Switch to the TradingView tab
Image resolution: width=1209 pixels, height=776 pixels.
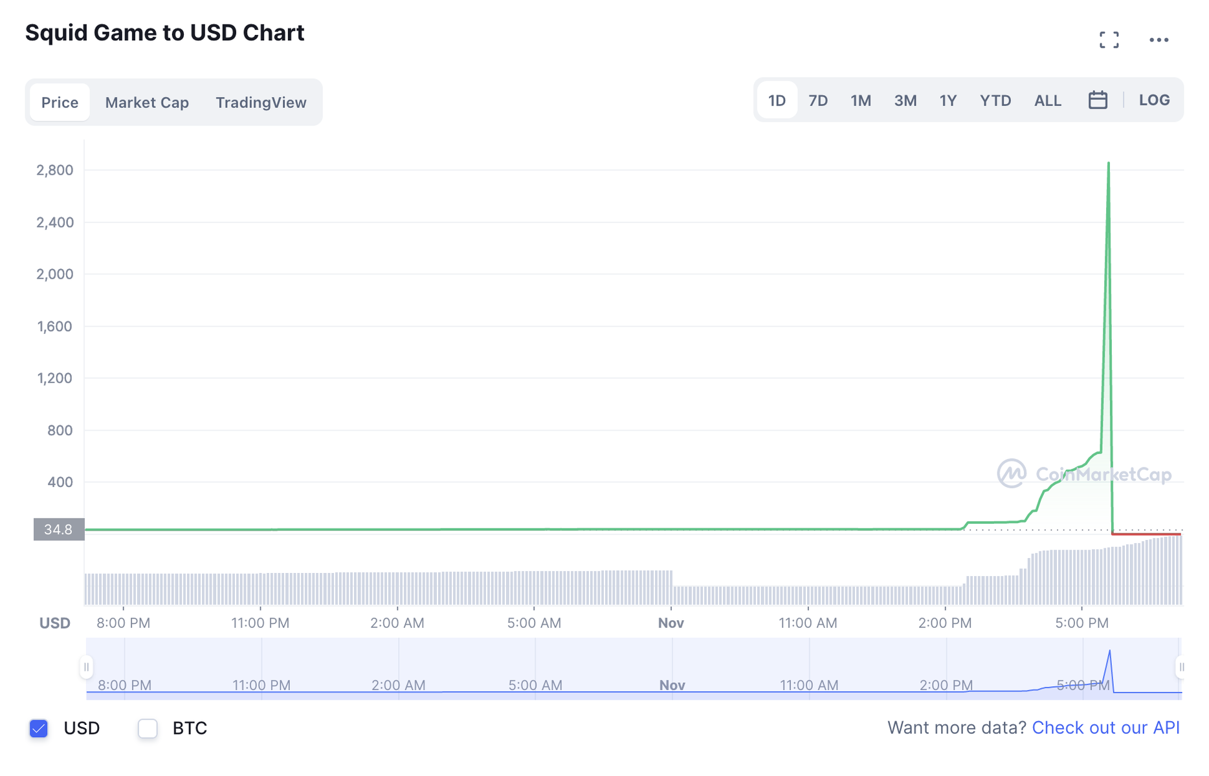point(261,102)
